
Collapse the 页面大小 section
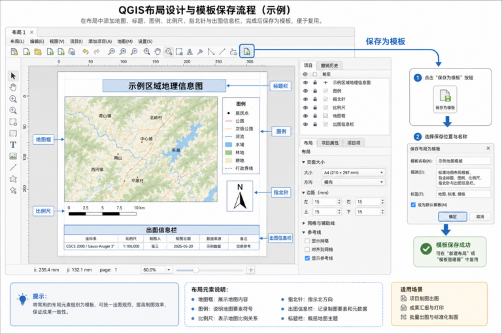[303, 162]
